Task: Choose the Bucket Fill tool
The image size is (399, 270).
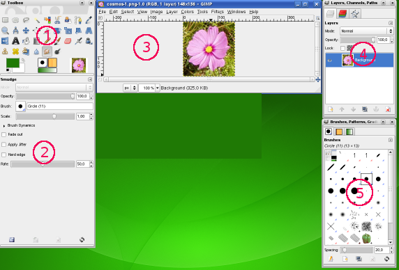Action: point(26,41)
